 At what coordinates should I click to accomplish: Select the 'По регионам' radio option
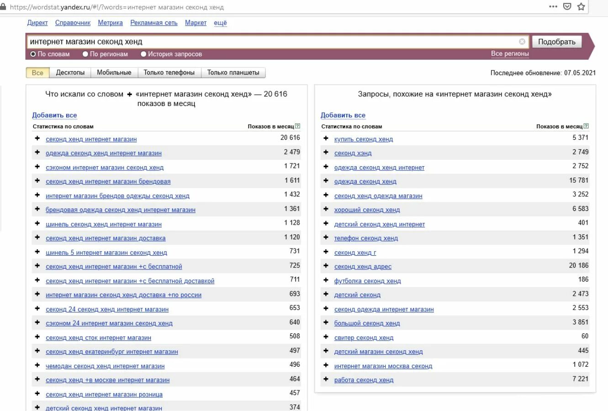coord(85,54)
